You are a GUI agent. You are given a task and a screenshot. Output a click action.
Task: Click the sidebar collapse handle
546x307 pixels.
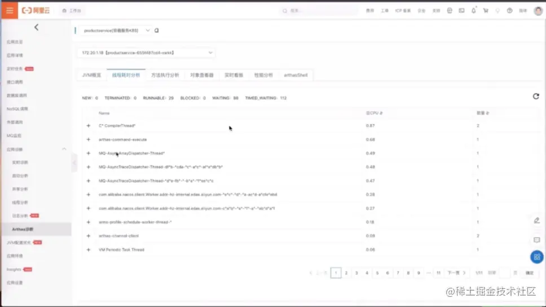pos(74,163)
